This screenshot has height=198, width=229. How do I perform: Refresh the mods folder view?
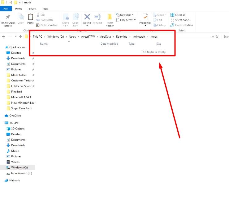point(217,37)
